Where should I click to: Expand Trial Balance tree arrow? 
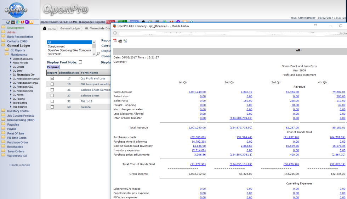[x=11, y=106]
